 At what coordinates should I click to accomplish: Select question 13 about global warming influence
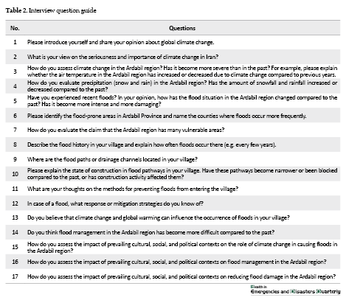[x=159, y=217]
